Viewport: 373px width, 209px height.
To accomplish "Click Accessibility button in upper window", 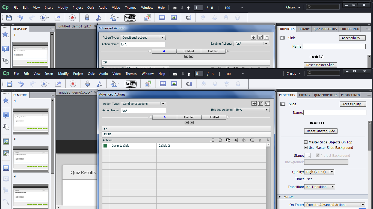I will coord(353,38).
